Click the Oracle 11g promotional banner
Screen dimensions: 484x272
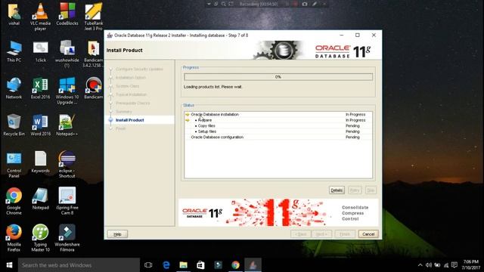point(278,212)
